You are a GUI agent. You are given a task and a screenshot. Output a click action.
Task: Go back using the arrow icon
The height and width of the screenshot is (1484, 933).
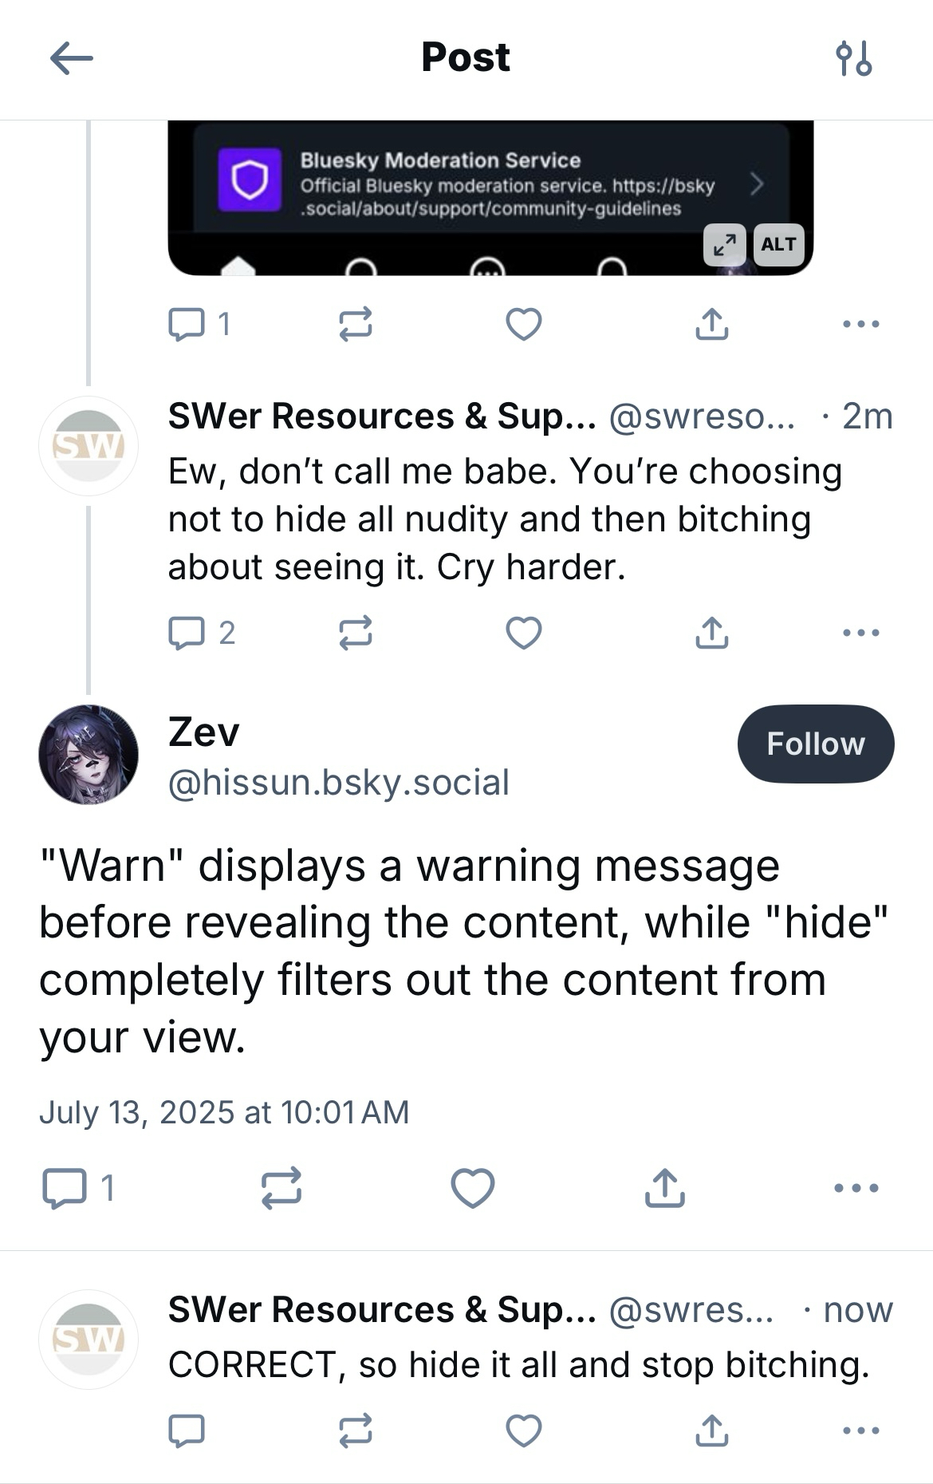point(72,58)
